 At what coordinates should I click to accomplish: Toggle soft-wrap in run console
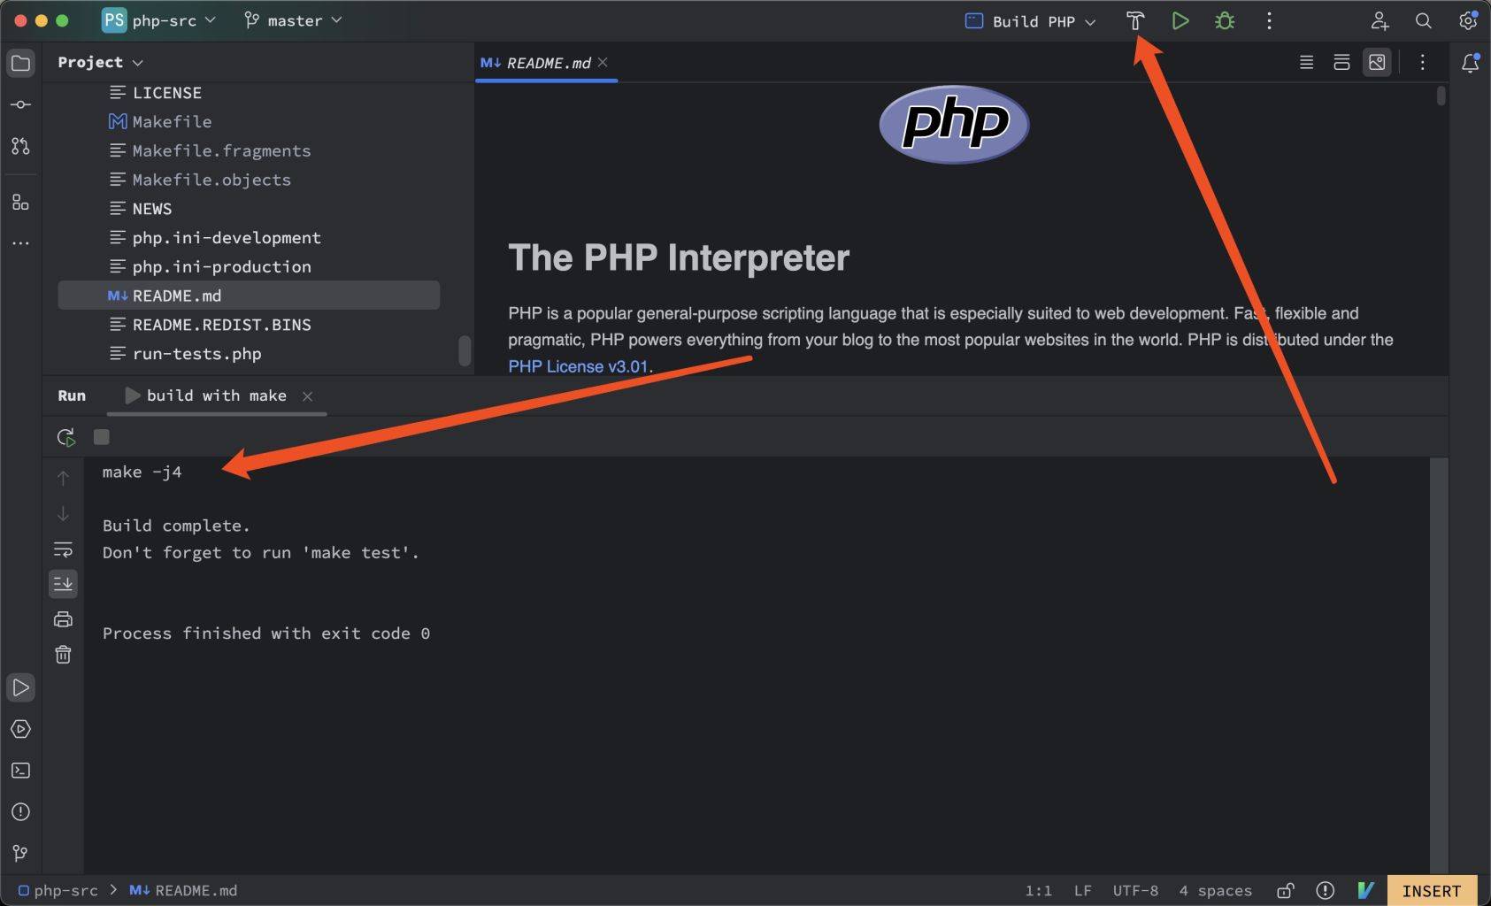coord(63,549)
